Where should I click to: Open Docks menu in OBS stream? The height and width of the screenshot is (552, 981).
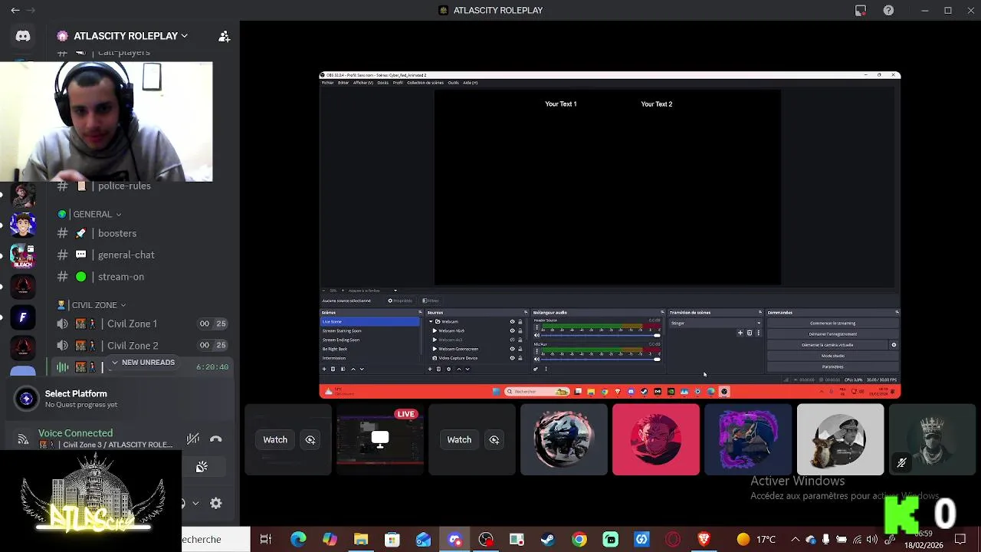coord(382,83)
